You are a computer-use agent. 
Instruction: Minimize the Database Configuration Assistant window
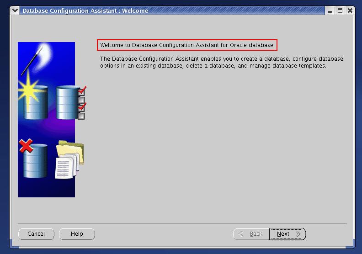click(330, 11)
